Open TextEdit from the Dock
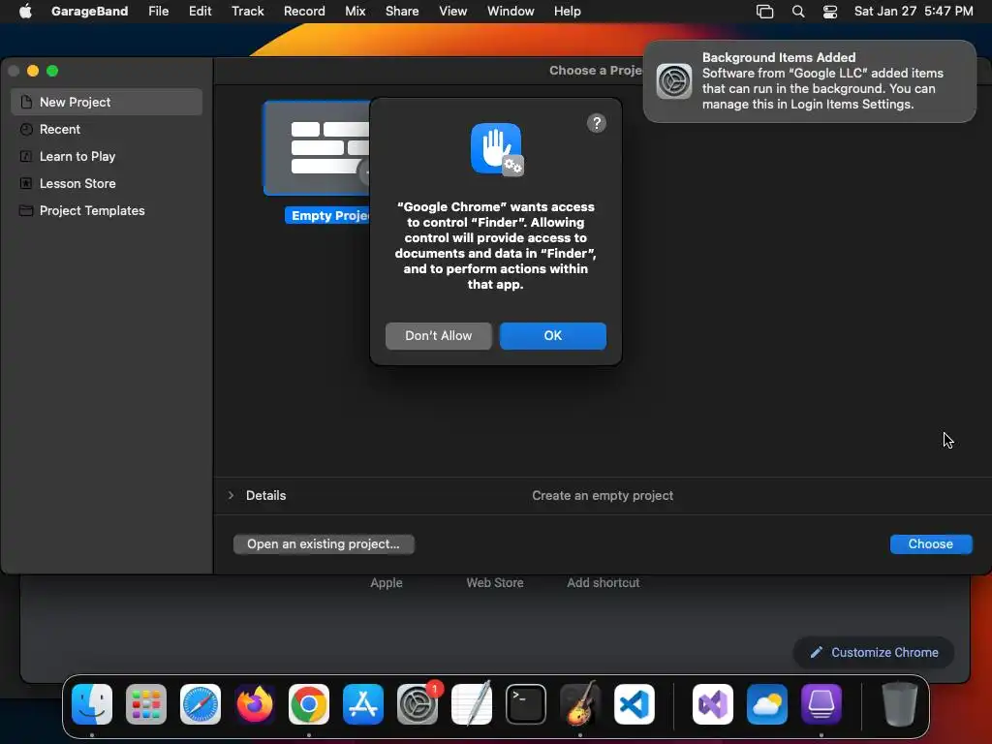The image size is (992, 744). pyautogui.click(x=472, y=704)
